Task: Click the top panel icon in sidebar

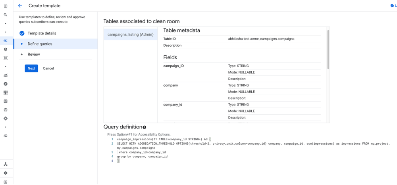Action: coord(6,6)
